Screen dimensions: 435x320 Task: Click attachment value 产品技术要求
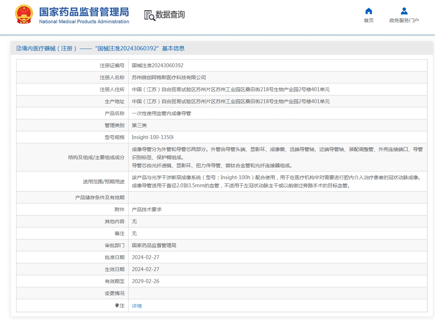pos(147,209)
